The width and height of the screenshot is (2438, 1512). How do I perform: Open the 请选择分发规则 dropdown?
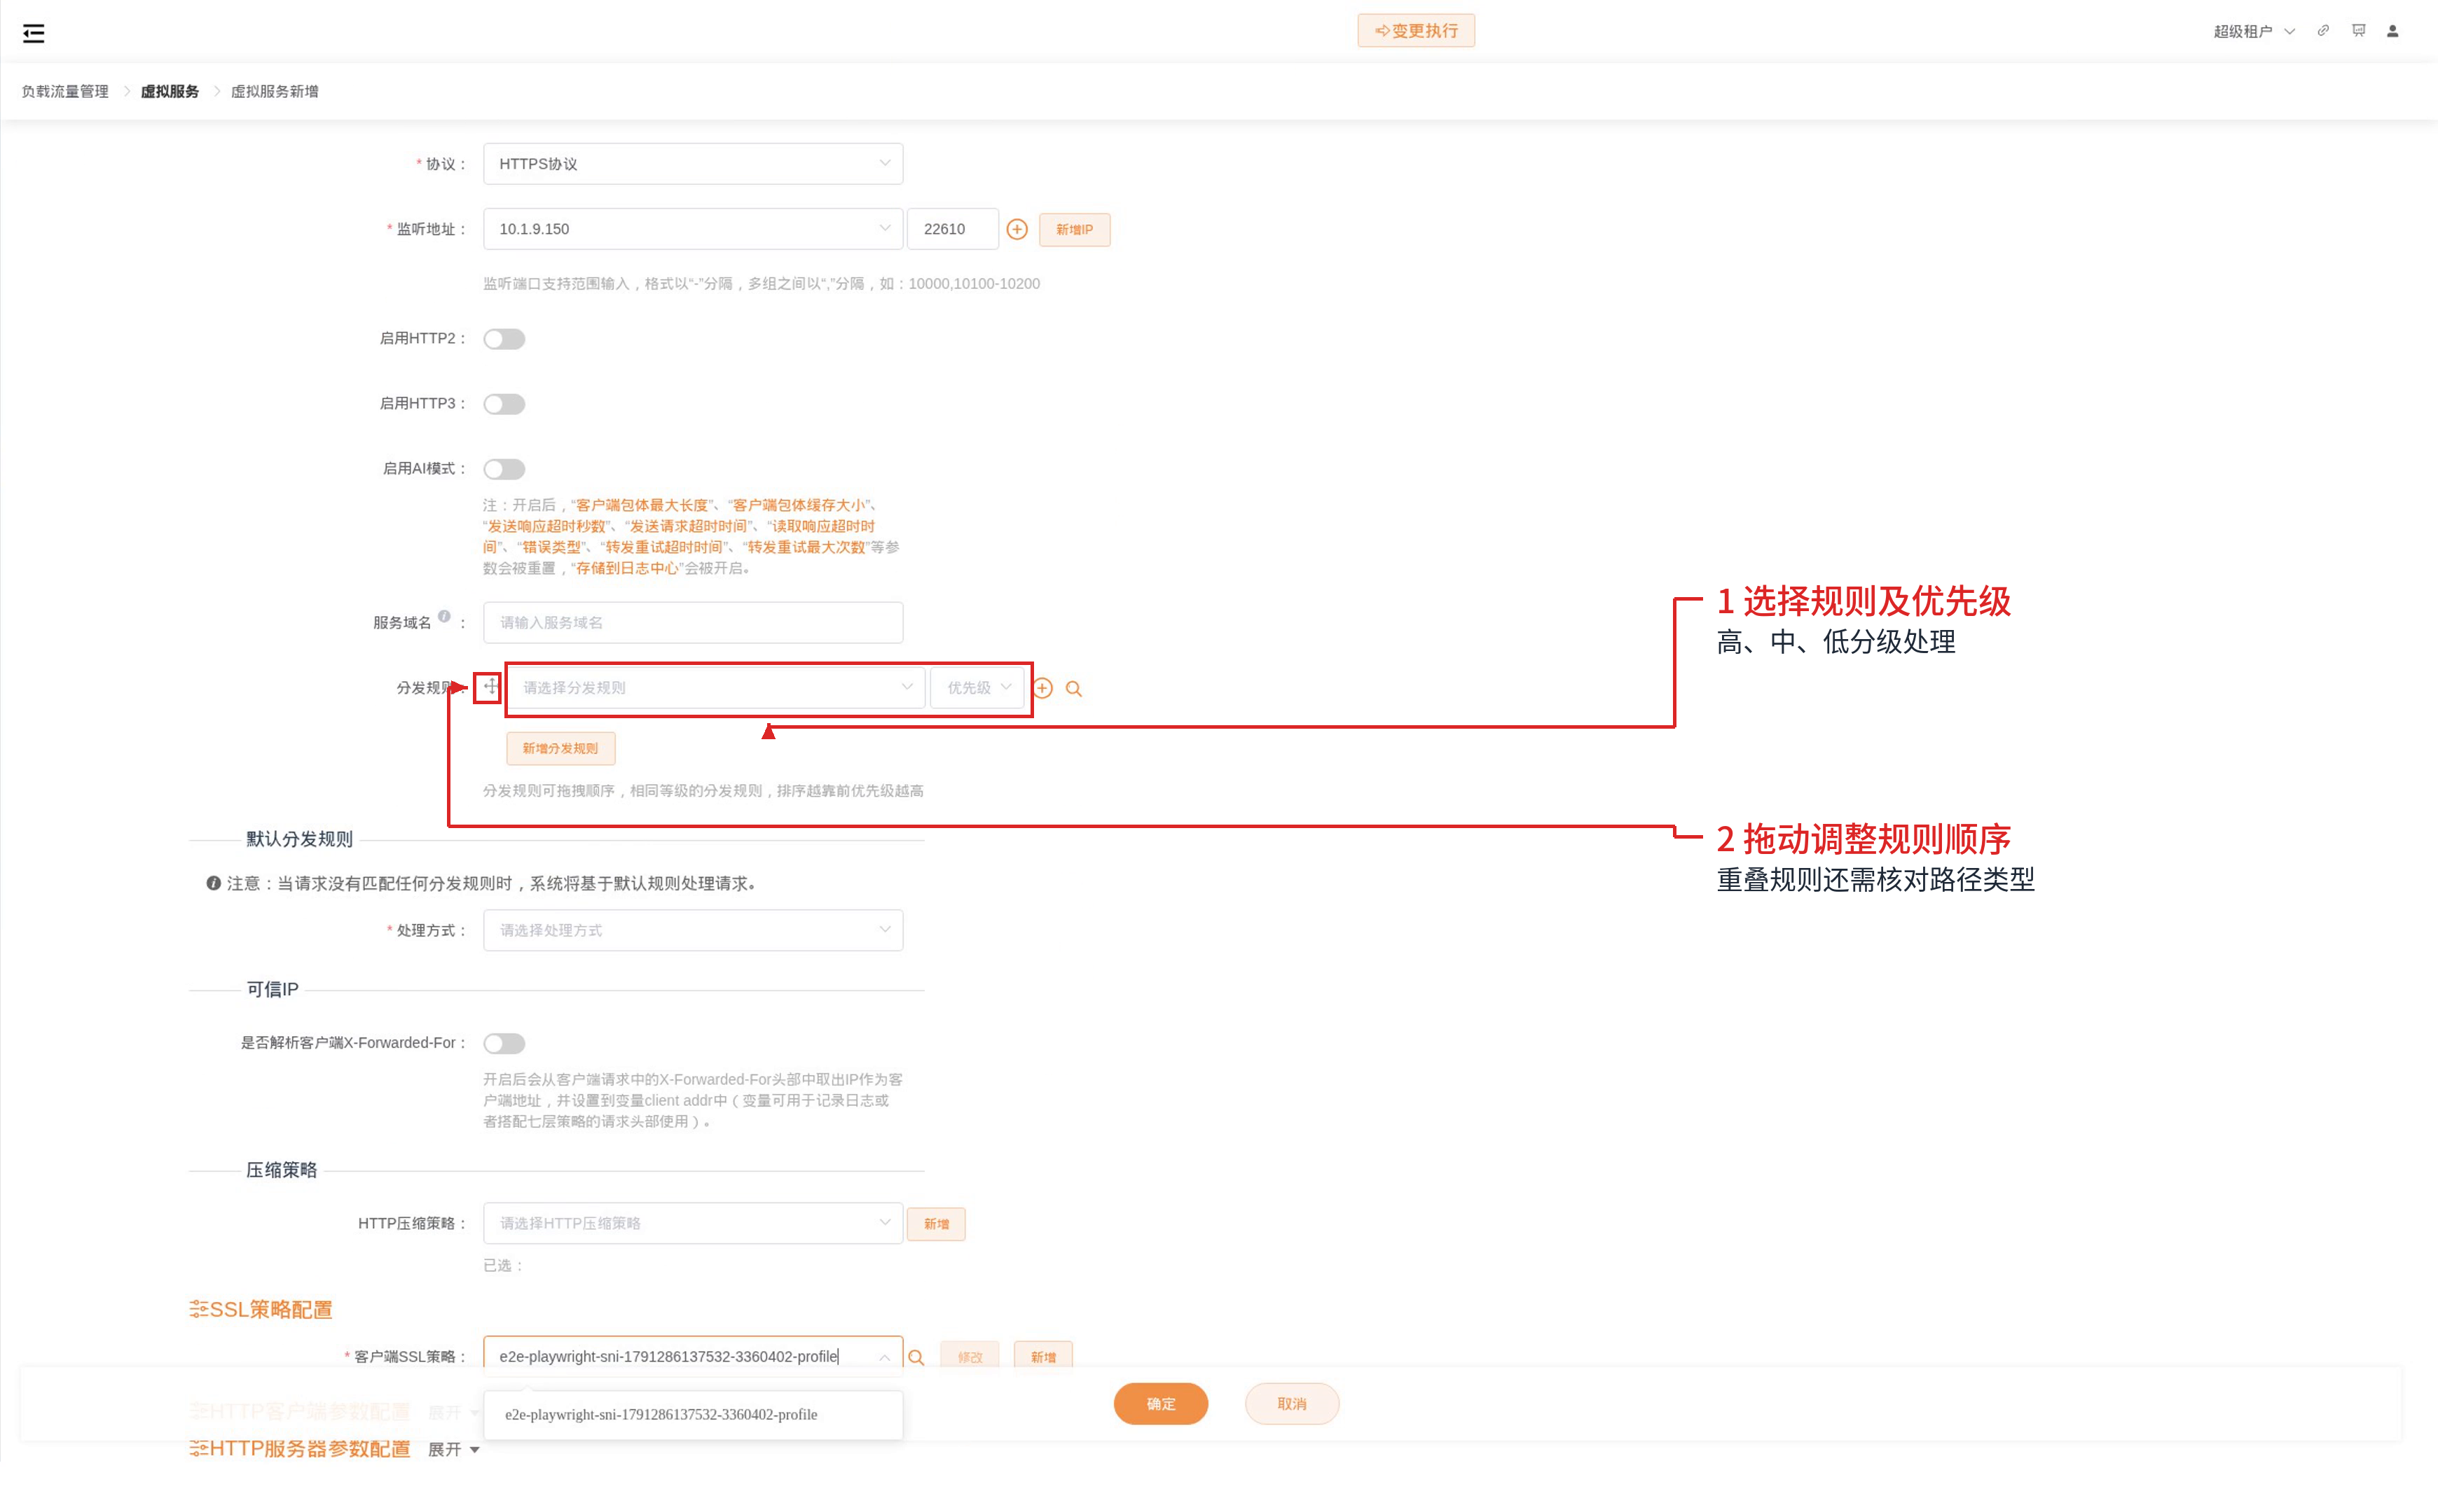717,688
